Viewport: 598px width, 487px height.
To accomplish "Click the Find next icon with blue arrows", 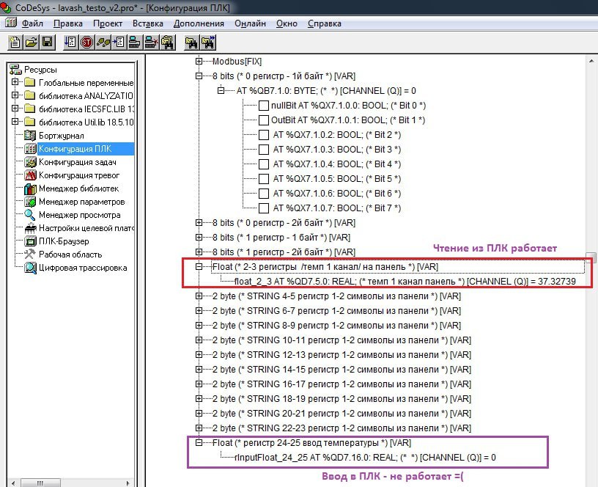I will (209, 43).
